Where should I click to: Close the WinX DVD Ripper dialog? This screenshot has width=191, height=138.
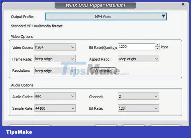183,4
